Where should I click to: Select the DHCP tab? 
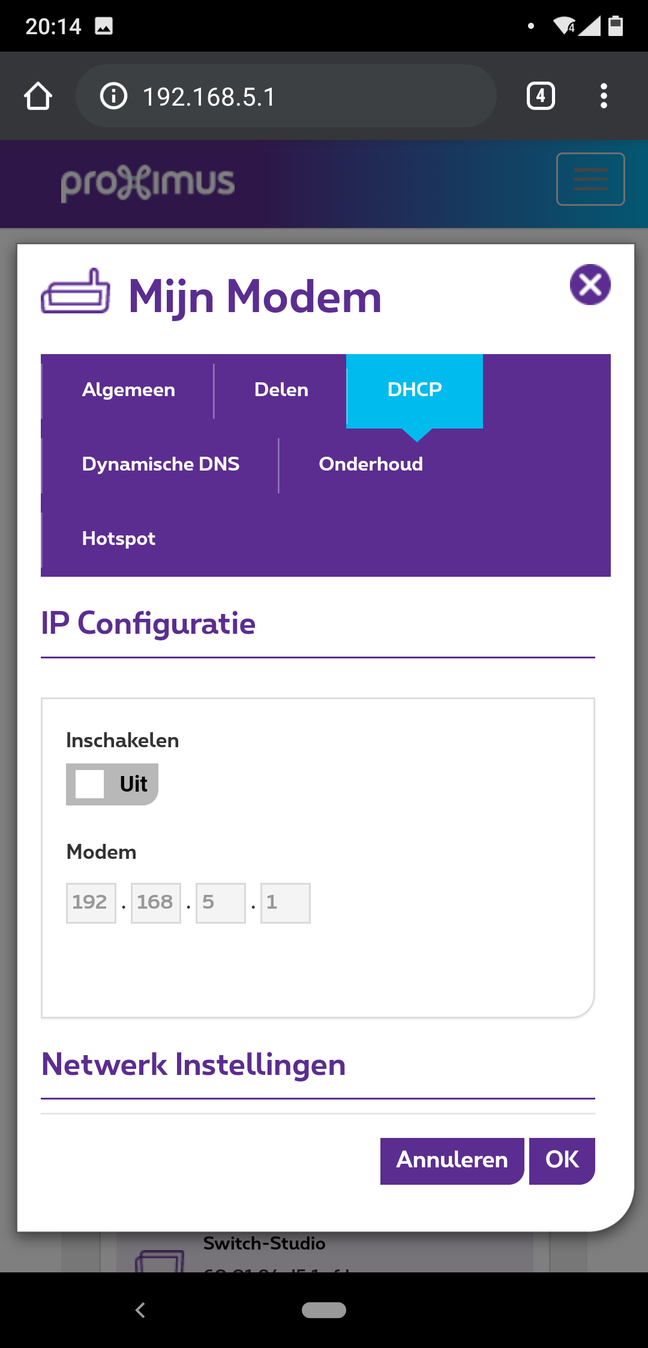point(415,390)
